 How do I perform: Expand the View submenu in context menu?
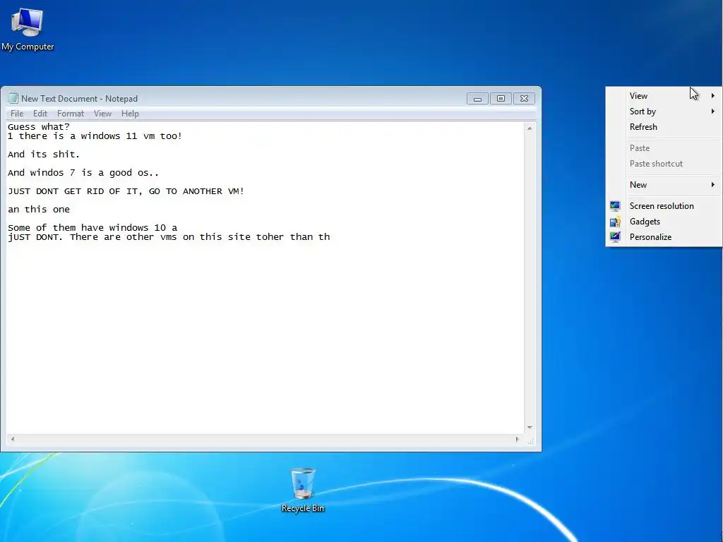[x=664, y=96]
